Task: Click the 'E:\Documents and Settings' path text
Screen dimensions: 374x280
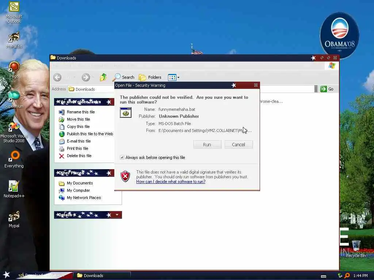Action: point(205,131)
